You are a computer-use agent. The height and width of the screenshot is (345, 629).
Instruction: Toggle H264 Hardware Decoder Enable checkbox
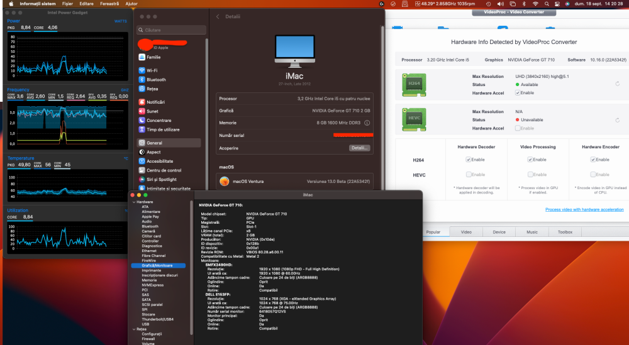(468, 160)
